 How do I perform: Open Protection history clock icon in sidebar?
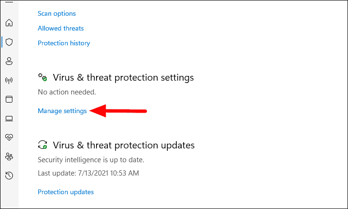pos(9,176)
